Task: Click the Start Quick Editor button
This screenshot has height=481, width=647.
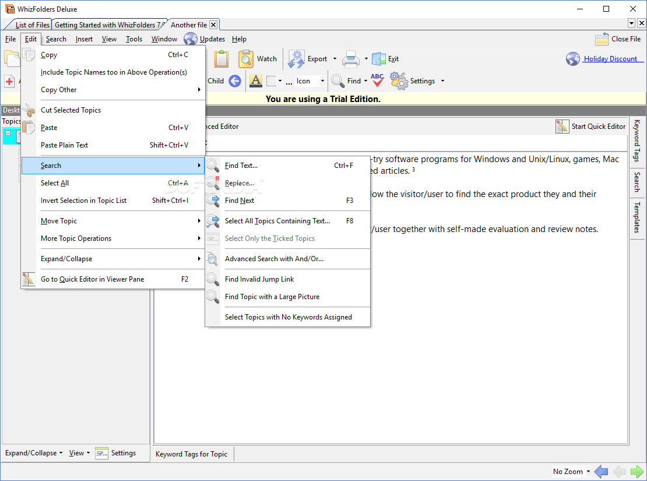Action: 590,127
